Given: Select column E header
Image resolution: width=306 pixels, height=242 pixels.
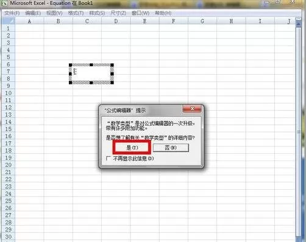Looking at the screenshot, I should 144,21.
